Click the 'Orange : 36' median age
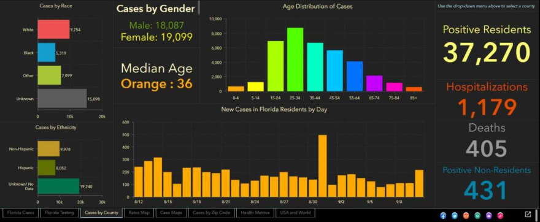 156,83
